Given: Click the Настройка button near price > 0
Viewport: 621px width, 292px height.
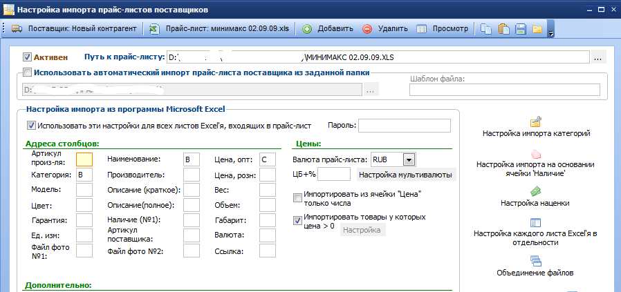Looking at the screenshot, I should click(x=363, y=230).
